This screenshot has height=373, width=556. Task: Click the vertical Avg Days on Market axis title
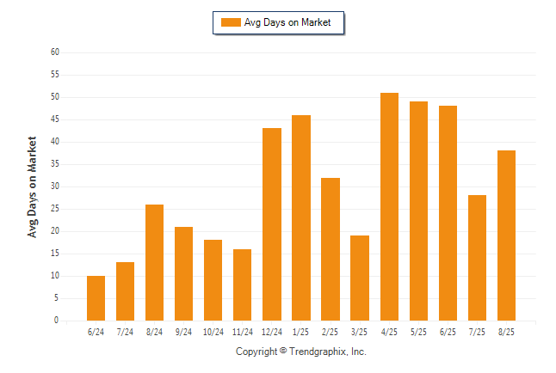point(32,187)
